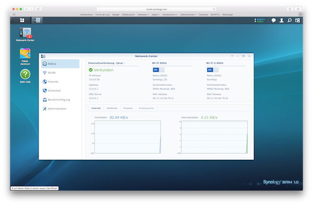Select Internet in the sidebar
313x205 pixels.
61,82
